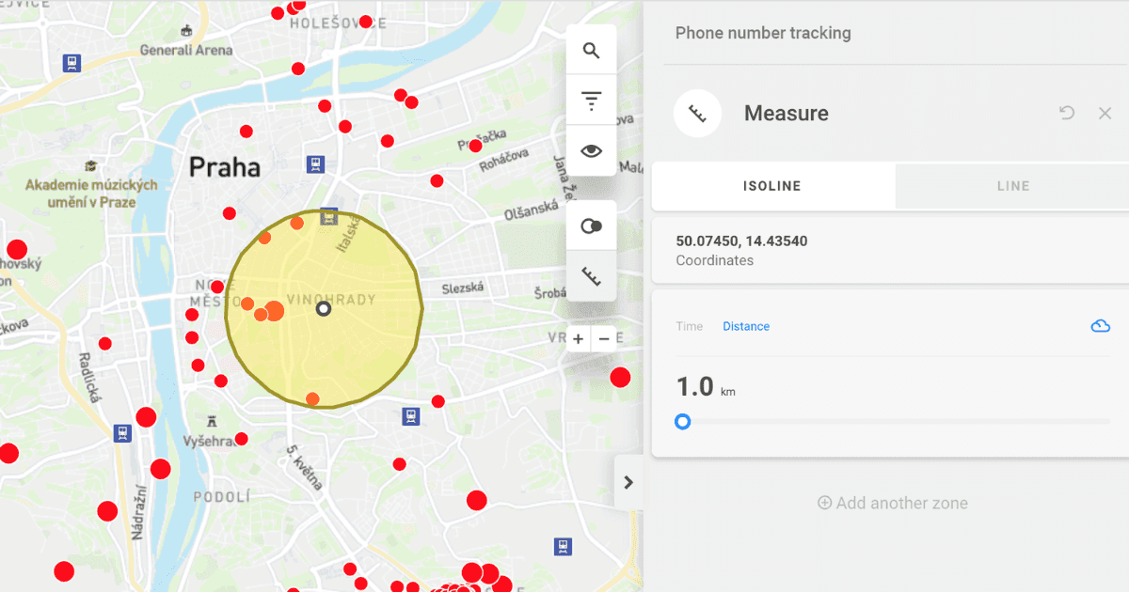Click the reset (undo) icon in Measure panel
The image size is (1129, 592).
coord(1066,112)
